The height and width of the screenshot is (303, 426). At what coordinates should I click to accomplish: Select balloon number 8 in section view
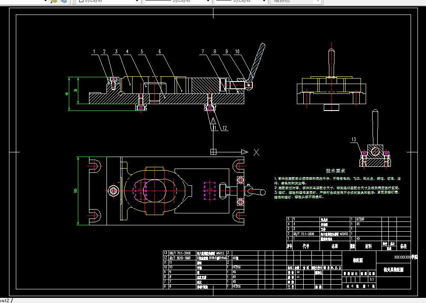(215, 52)
